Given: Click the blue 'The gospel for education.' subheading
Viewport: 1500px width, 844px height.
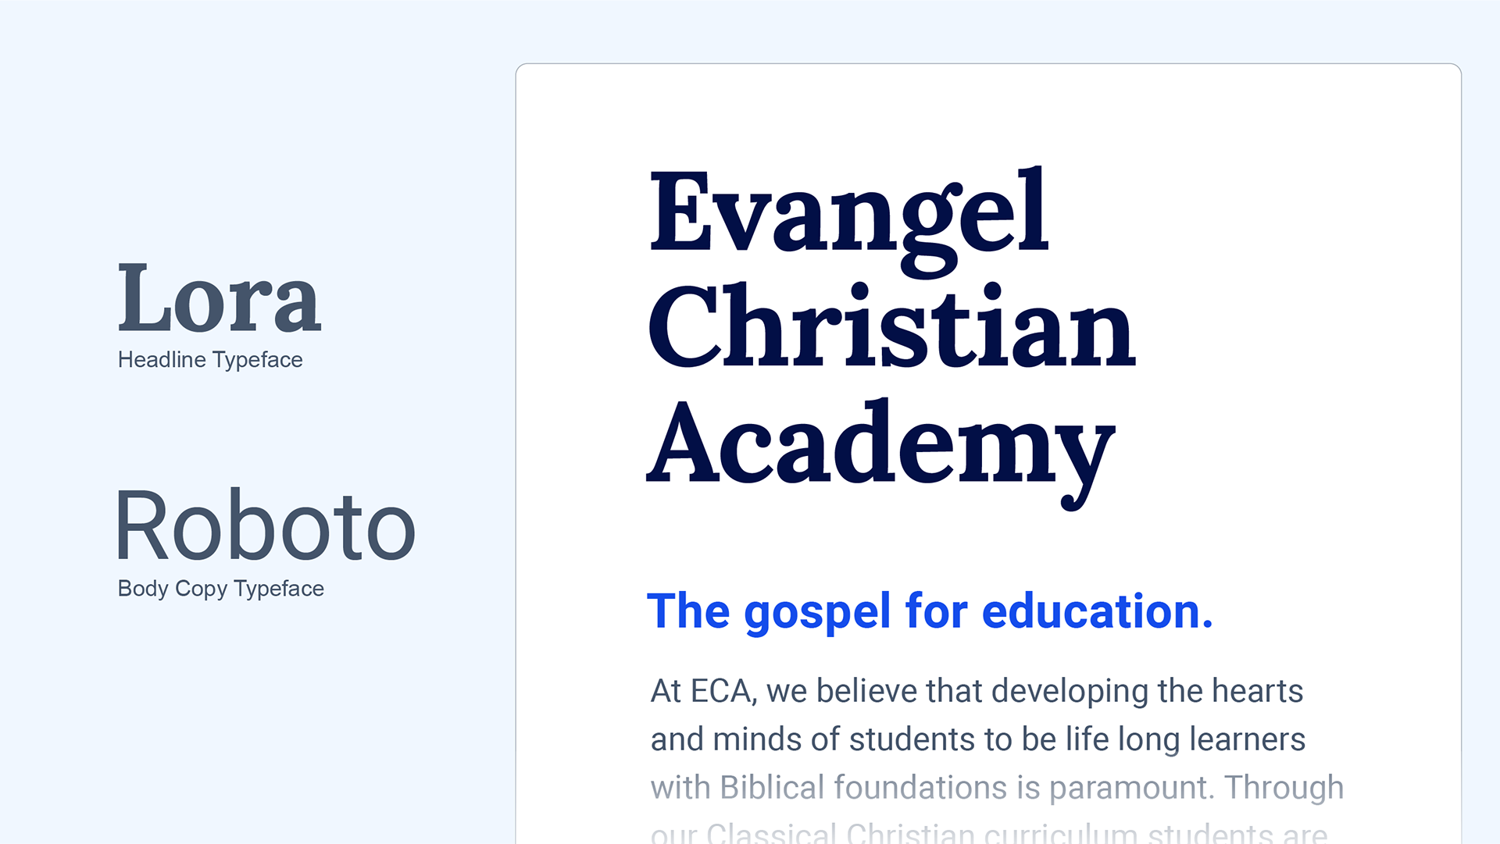Looking at the screenshot, I should (x=930, y=612).
